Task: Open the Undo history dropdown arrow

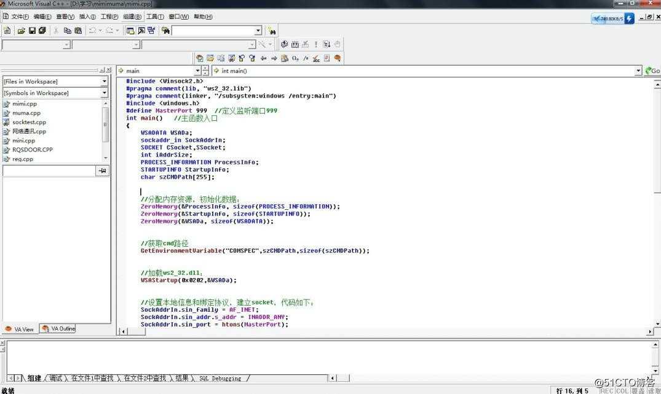Action: pos(100,30)
